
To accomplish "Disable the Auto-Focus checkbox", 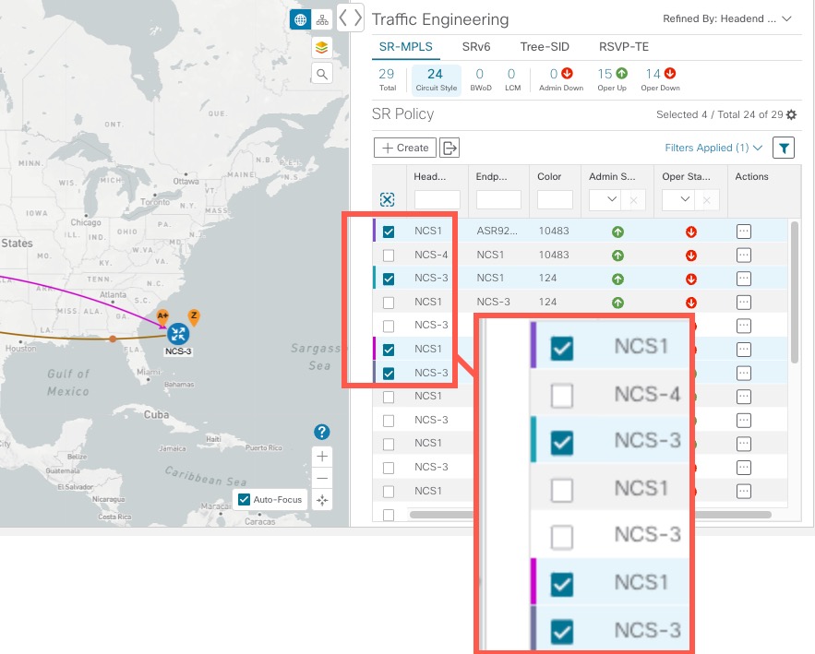I will pyautogui.click(x=245, y=500).
